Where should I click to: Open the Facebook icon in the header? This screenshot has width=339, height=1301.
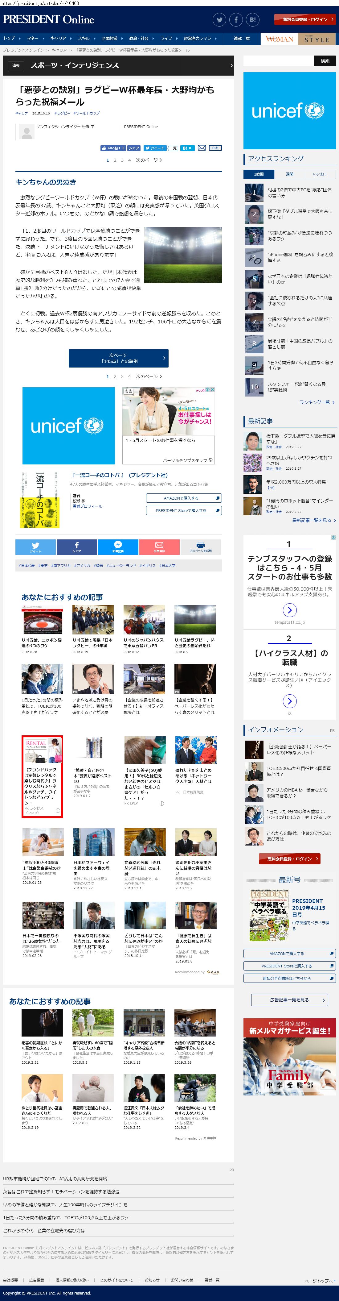coord(235,20)
